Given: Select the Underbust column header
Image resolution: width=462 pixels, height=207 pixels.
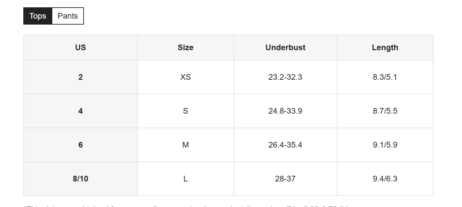Looking at the screenshot, I should coord(285,48).
